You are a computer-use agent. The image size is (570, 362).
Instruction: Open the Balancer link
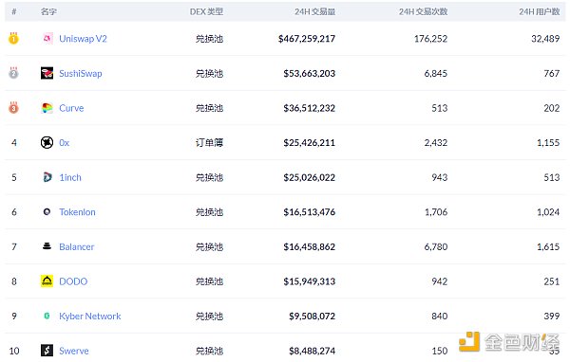tap(76, 247)
